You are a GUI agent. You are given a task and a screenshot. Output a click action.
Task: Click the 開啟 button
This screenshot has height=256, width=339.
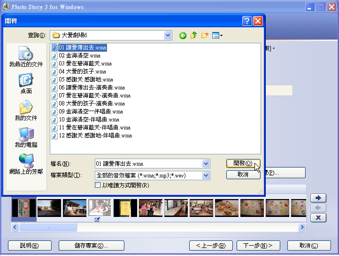click(243, 163)
